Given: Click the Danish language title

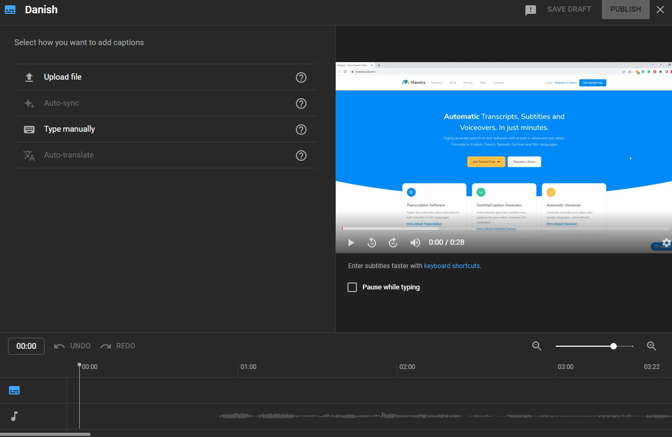Looking at the screenshot, I should [x=41, y=10].
